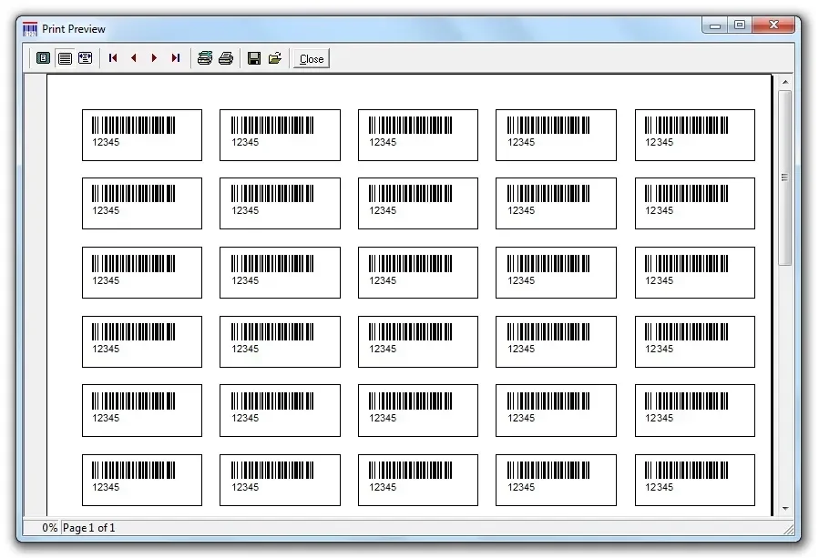Print the barcode labels

click(x=226, y=58)
